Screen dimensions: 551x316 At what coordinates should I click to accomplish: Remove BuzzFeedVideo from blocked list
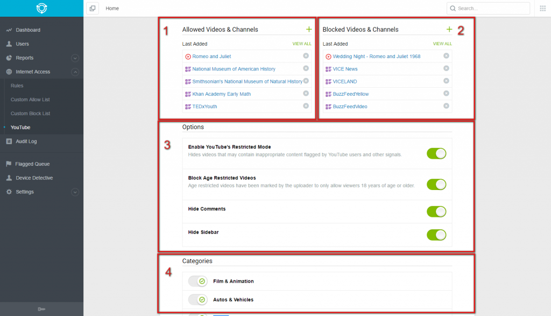click(x=446, y=106)
